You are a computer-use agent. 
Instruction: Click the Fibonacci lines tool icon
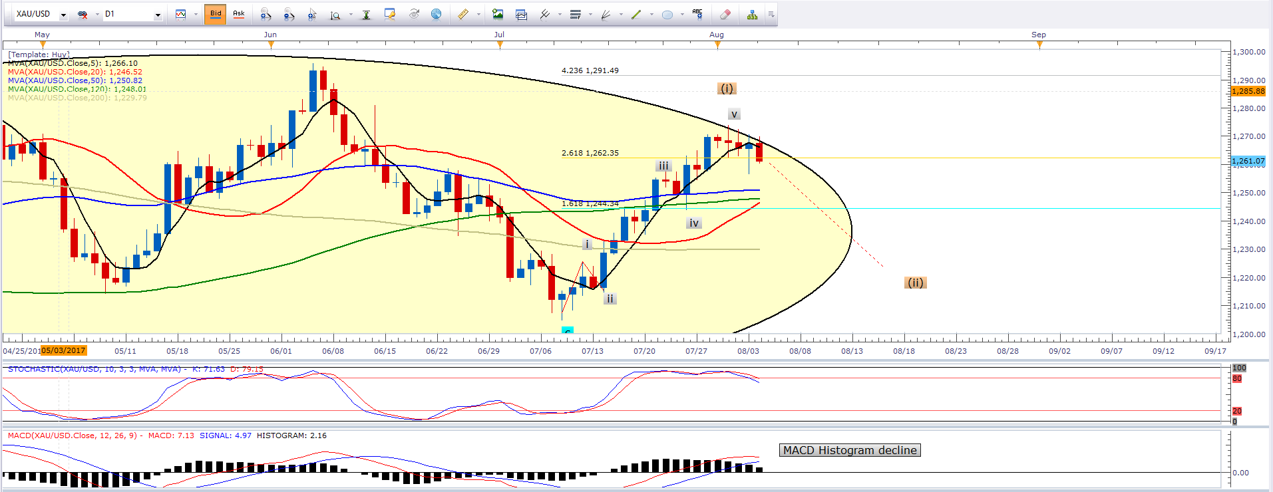click(x=576, y=15)
